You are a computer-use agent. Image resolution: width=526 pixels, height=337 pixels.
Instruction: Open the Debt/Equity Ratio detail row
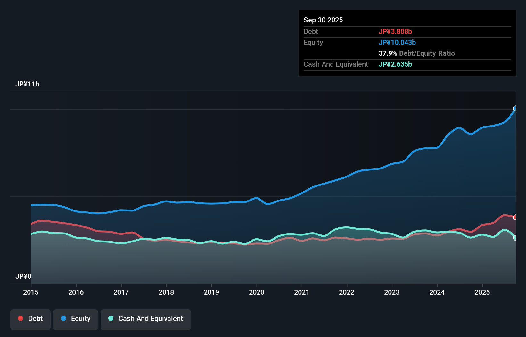coord(416,53)
